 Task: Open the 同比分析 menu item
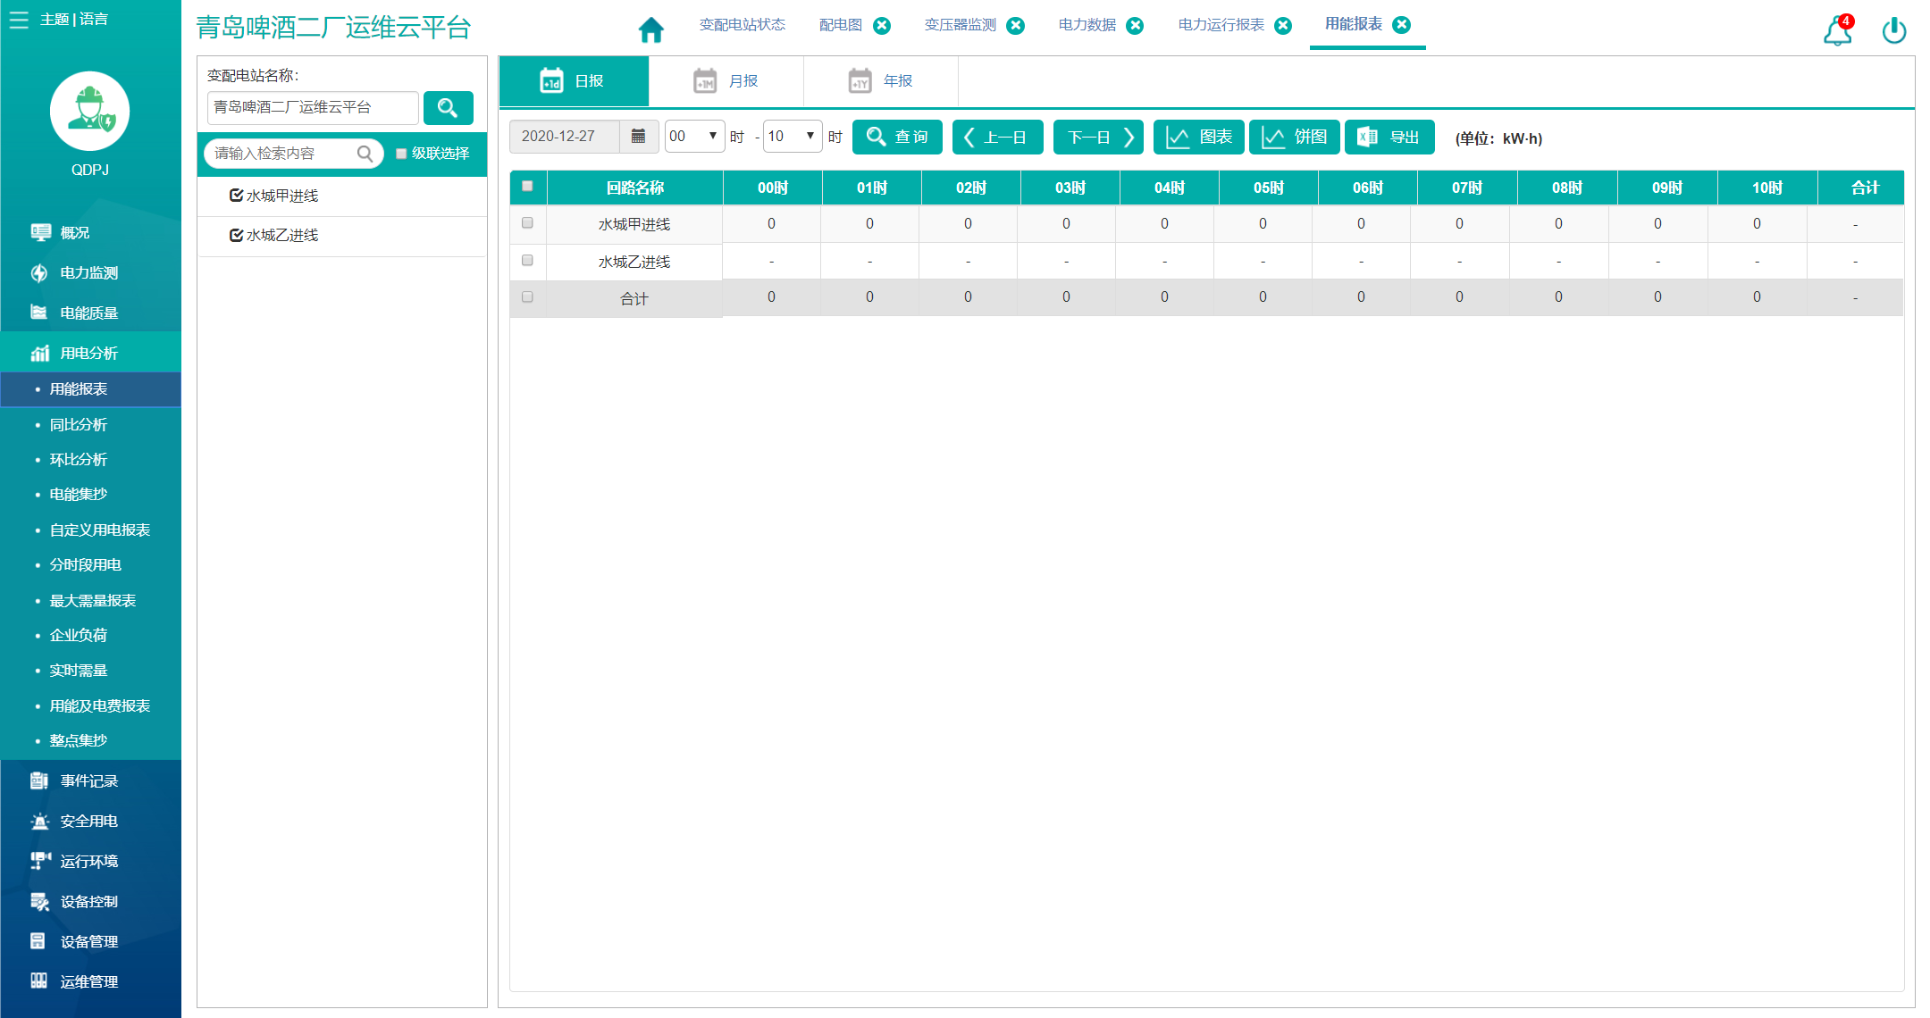click(78, 424)
